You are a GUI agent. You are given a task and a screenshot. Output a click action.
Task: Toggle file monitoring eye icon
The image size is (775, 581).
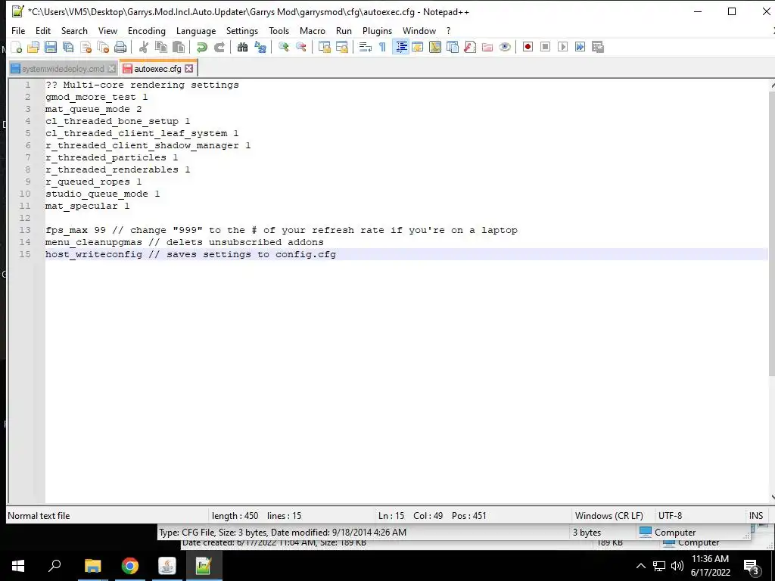[x=505, y=47]
